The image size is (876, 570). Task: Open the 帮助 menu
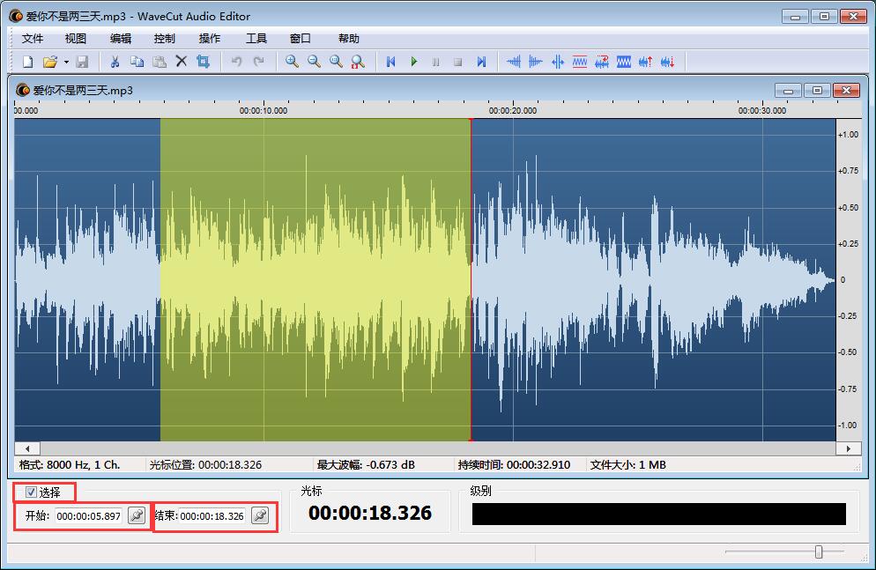349,39
